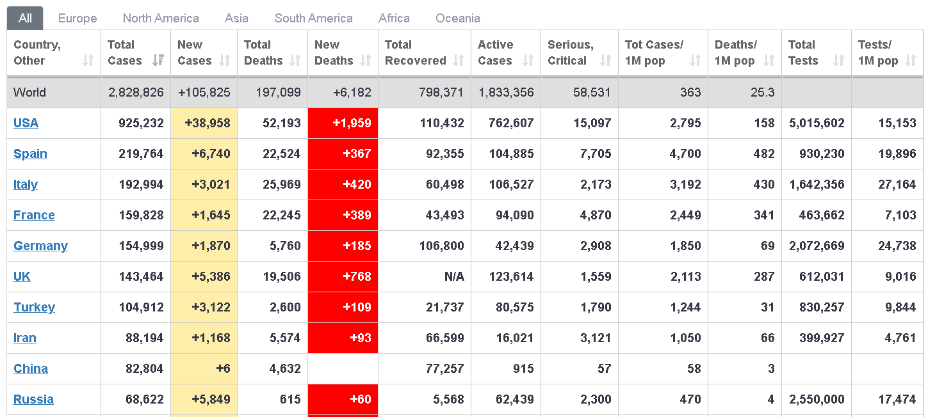Click Turkey total tests 830,257
Screen dimensions: 928x417
tap(822, 307)
